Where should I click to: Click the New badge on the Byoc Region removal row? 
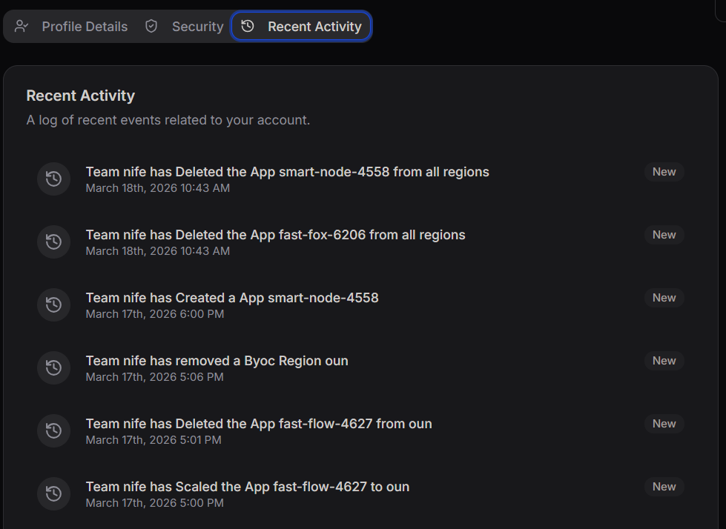coord(663,360)
